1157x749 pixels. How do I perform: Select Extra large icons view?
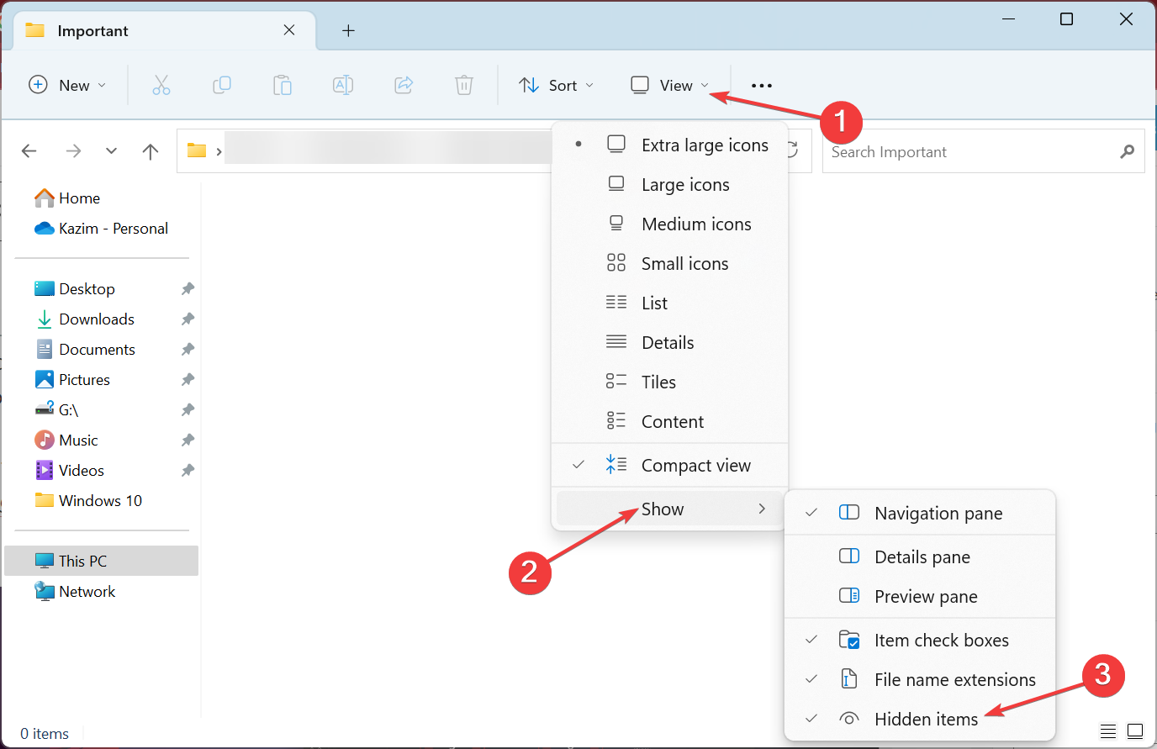pyautogui.click(x=670, y=145)
